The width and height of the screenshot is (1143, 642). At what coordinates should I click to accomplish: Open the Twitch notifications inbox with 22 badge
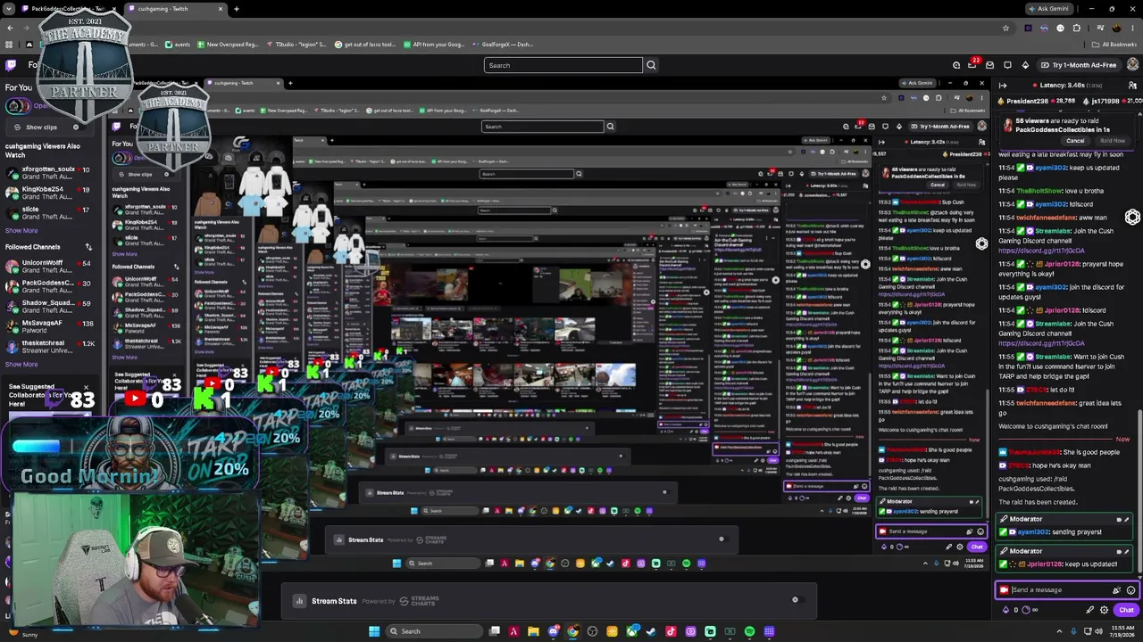972,65
